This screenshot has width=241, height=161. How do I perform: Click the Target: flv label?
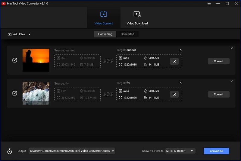123,83
